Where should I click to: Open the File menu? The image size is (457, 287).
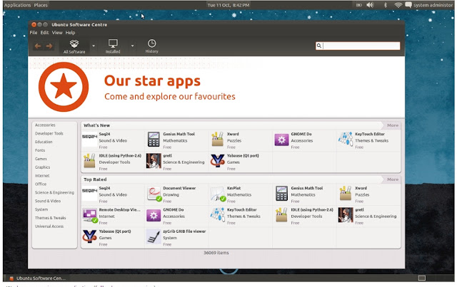coord(34,33)
